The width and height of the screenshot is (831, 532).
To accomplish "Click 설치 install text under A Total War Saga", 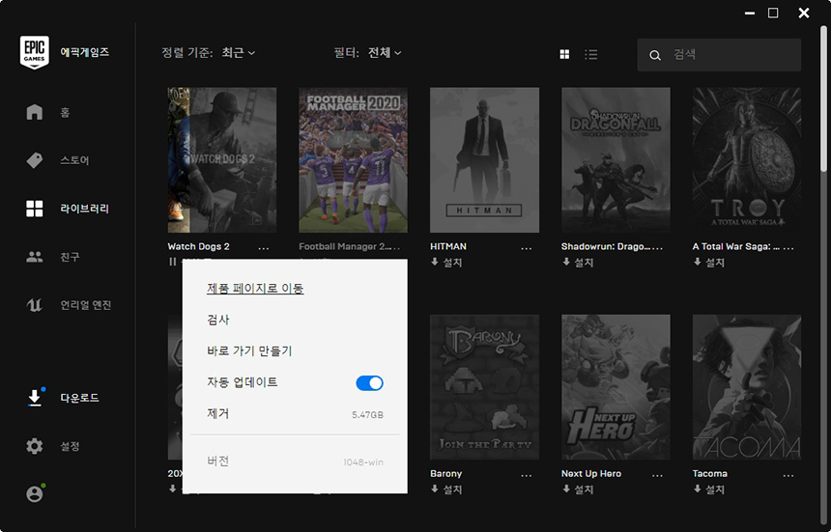I will click(714, 263).
